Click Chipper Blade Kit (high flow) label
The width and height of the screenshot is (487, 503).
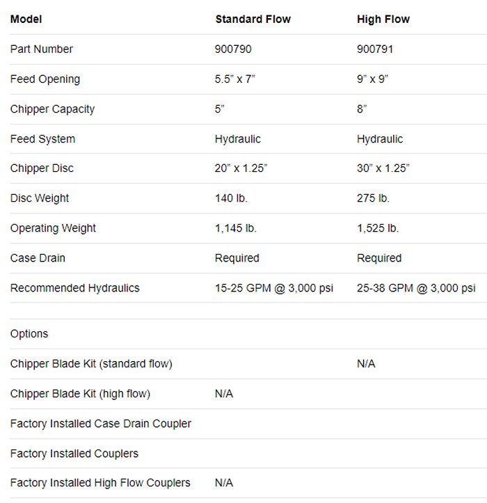(x=80, y=394)
